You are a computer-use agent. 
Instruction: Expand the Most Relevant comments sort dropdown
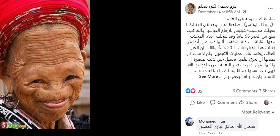(x=258, y=112)
